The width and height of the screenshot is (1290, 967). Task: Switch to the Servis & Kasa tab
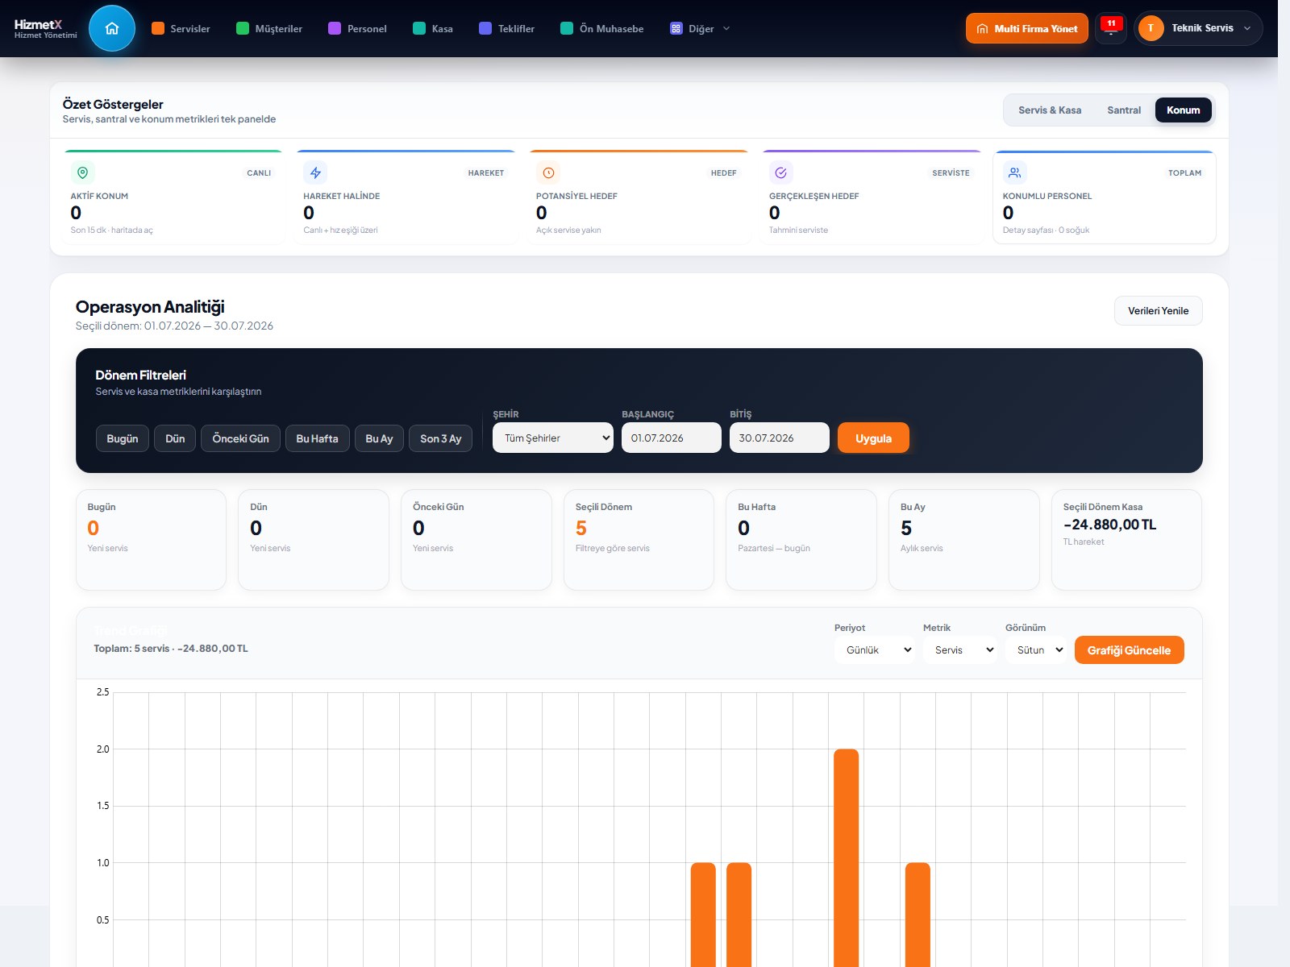pyautogui.click(x=1050, y=110)
